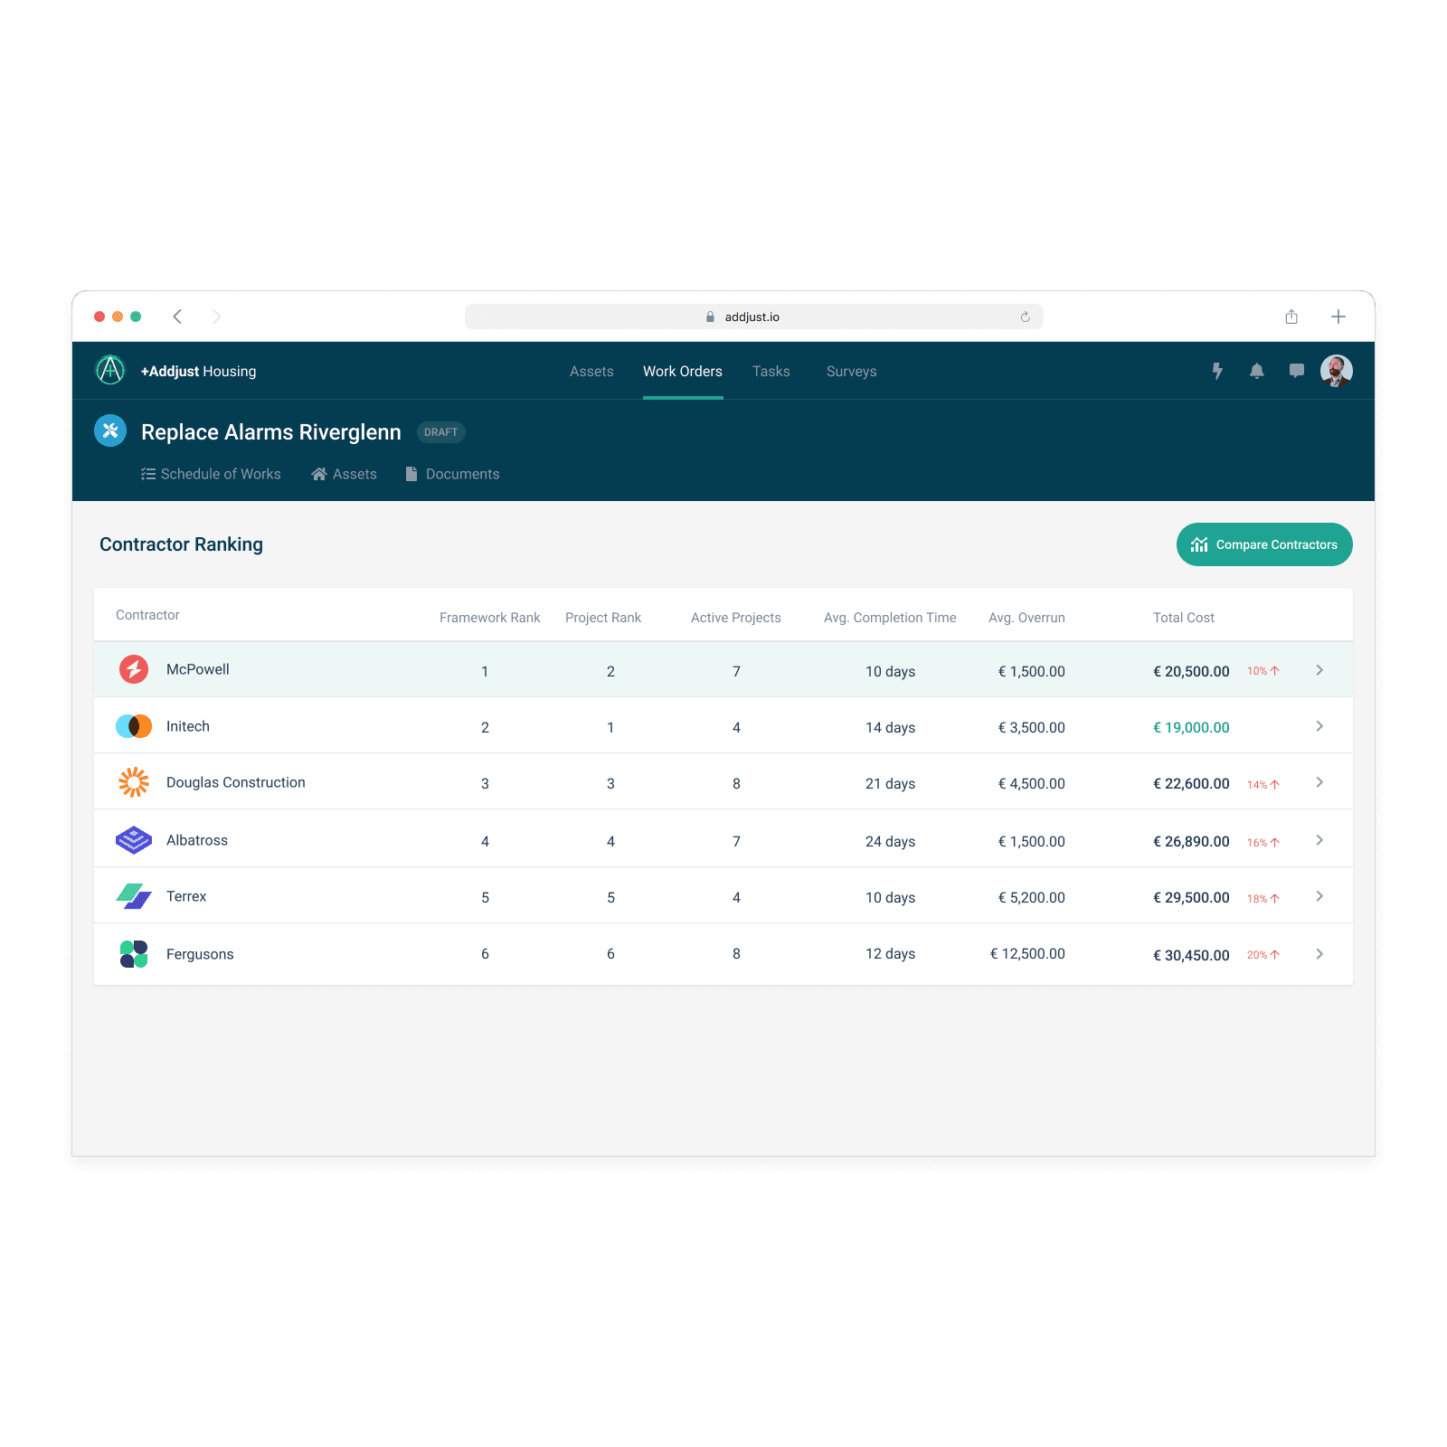The image size is (1447, 1447).
Task: Open notifications via the bell icon
Action: click(1257, 371)
